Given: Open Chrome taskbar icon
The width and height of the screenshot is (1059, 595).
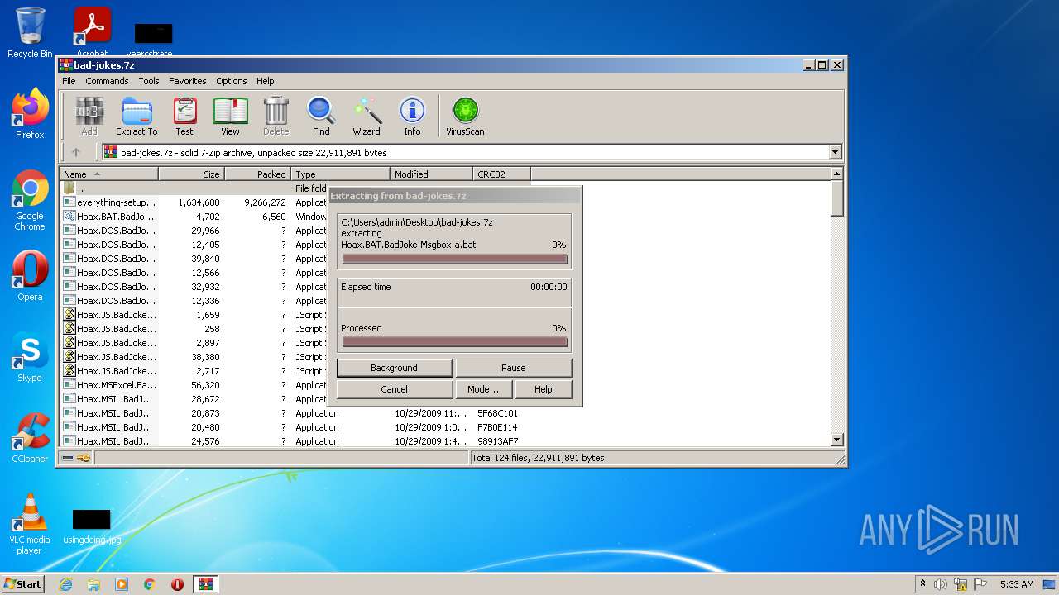Looking at the screenshot, I should point(150,584).
